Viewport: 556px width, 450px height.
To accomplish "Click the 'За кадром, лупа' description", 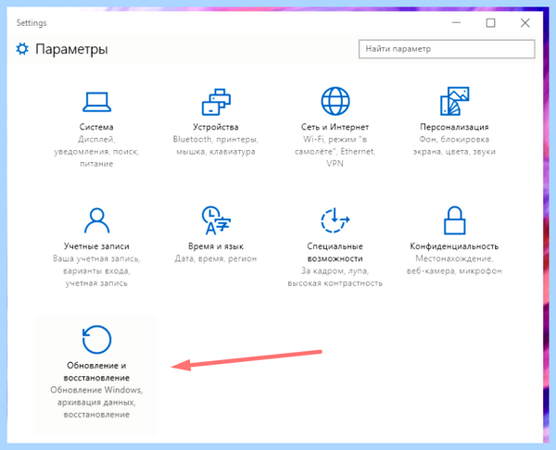I will coord(335,277).
